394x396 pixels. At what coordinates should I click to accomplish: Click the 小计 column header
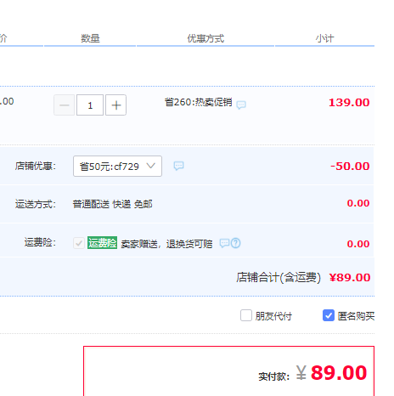(x=325, y=38)
